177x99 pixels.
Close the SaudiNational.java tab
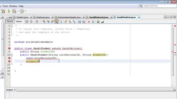coord(111,17)
